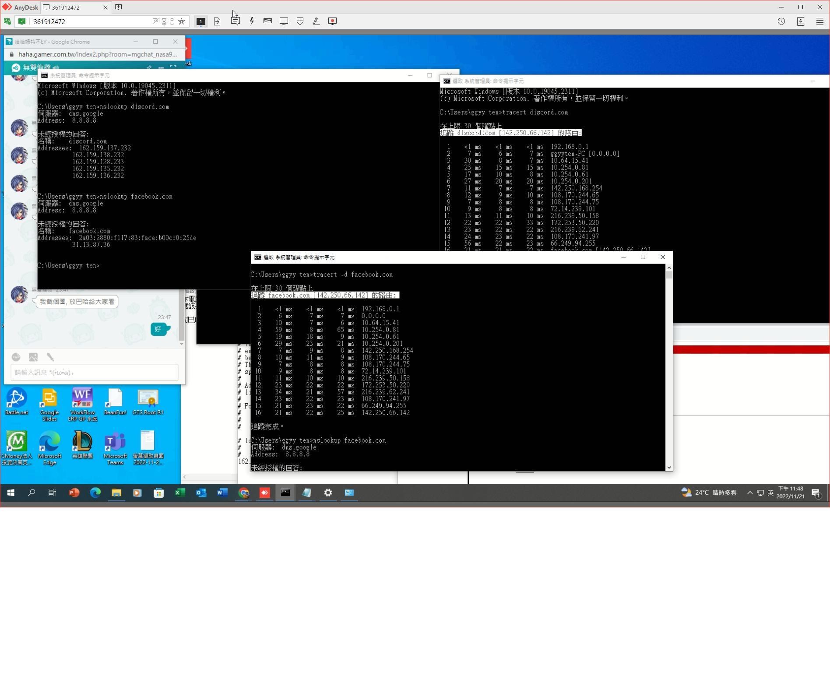This screenshot has height=690, width=830.
Task: Open Microsoft Edge desktop shortcut
Action: [49, 448]
